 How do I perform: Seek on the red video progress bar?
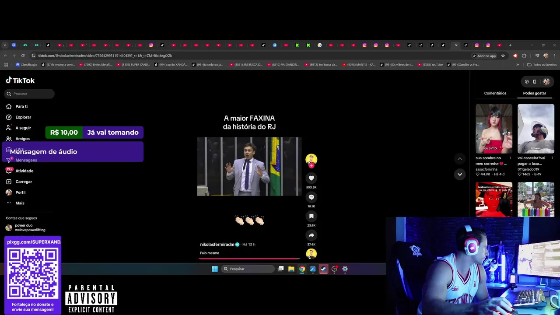pos(249,259)
